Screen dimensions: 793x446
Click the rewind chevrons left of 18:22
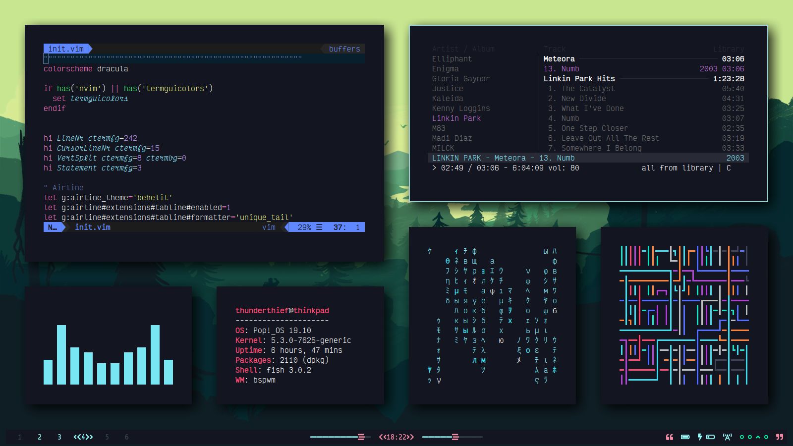[x=383, y=437]
